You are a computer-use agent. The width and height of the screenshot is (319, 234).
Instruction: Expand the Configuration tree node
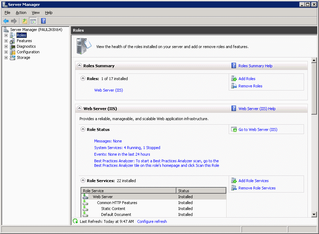coord(6,52)
